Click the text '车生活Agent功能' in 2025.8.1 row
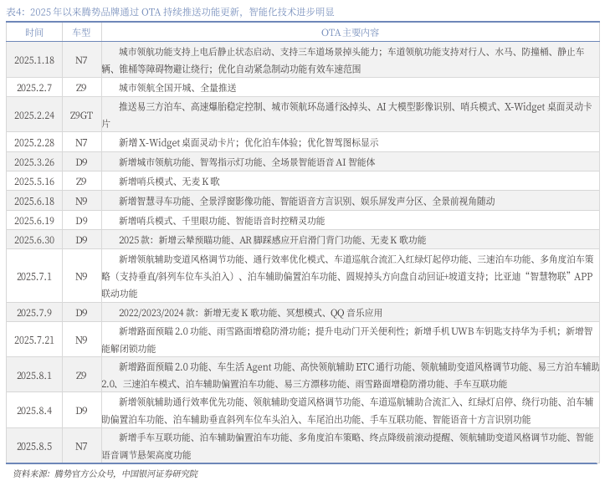610x481 pixels. coord(254,366)
